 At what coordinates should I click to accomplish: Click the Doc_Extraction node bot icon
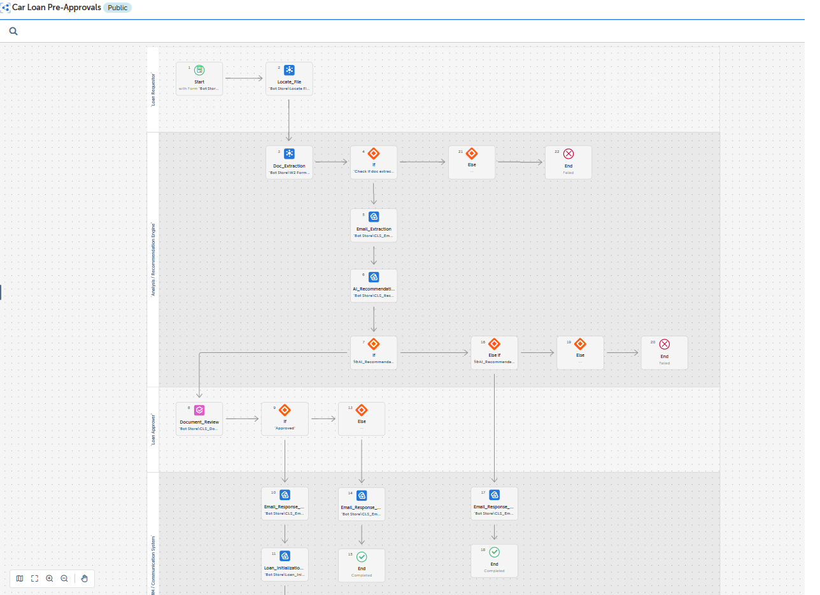click(289, 154)
